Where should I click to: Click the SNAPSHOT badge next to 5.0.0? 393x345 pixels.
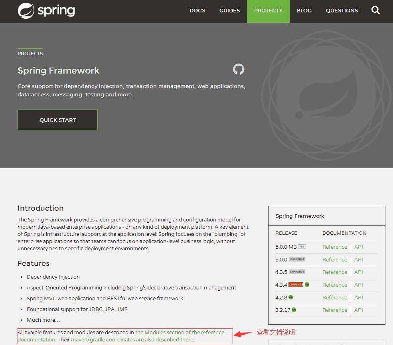point(297,259)
